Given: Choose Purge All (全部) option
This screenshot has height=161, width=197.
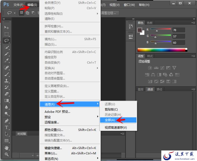Looking at the screenshot, I should click(x=118, y=120).
